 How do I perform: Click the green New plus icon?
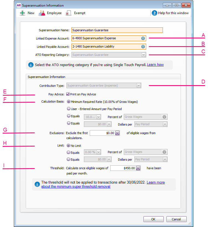(x=22, y=13)
